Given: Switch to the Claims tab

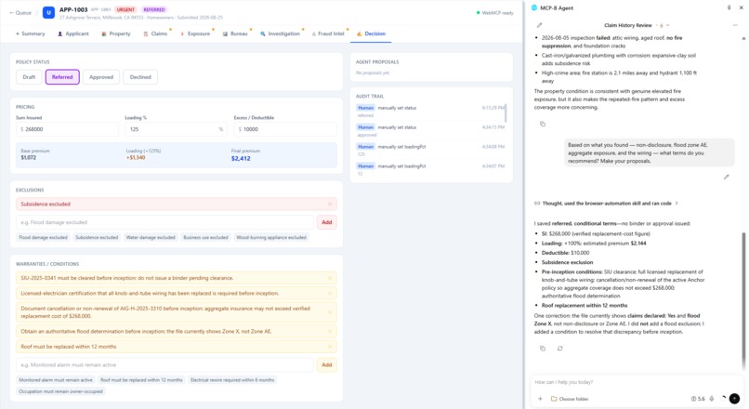Looking at the screenshot, I should click(156, 33).
